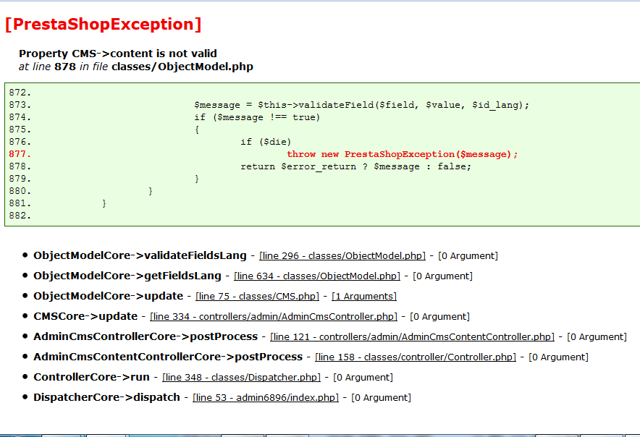Image resolution: width=640 pixels, height=437 pixels.
Task: Open link line 634 - classes/ObjectModel.php
Action: pyautogui.click(x=316, y=276)
